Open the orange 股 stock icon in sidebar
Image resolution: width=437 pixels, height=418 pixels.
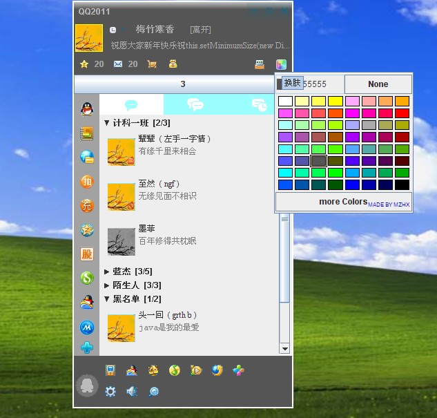coord(87,254)
